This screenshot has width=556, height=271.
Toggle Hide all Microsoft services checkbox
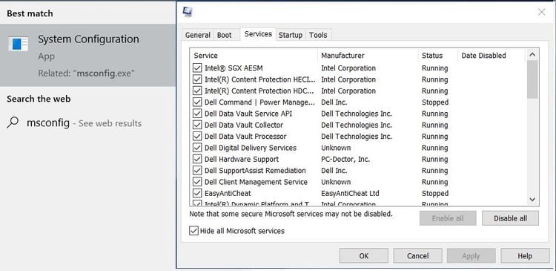193,231
